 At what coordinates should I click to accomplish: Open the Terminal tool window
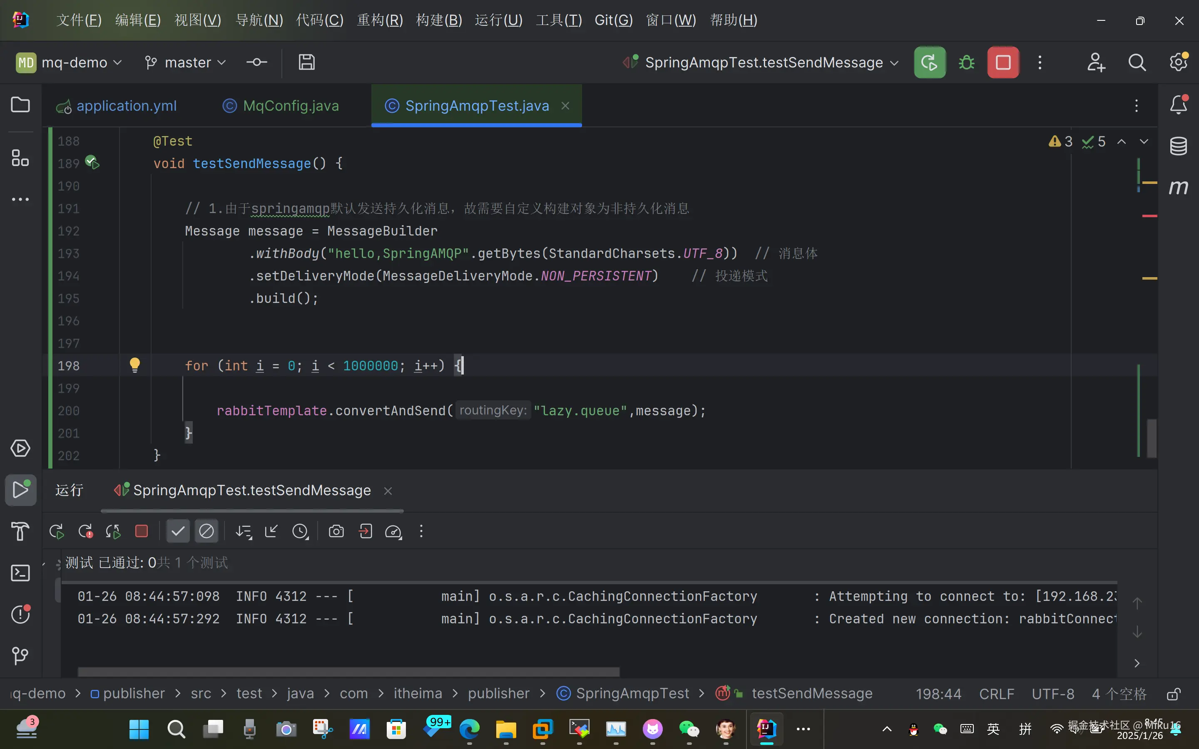tap(20, 573)
